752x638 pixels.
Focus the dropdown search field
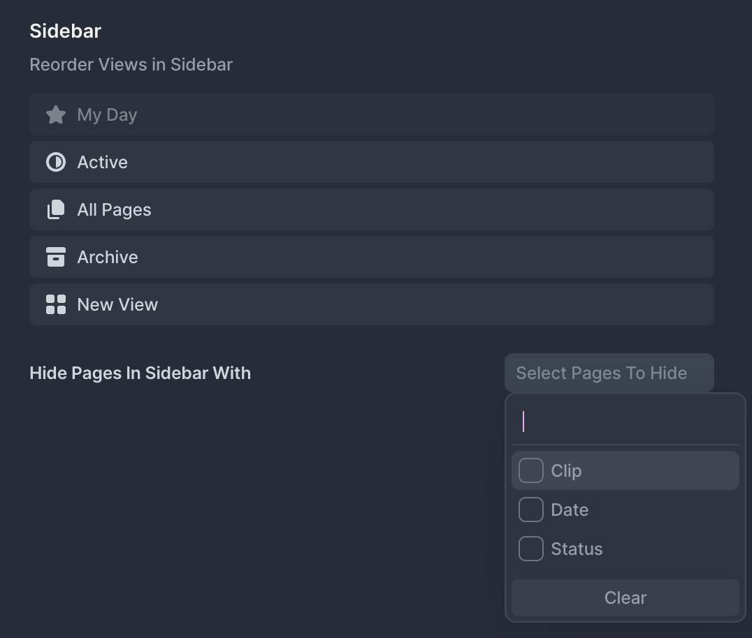pos(626,422)
